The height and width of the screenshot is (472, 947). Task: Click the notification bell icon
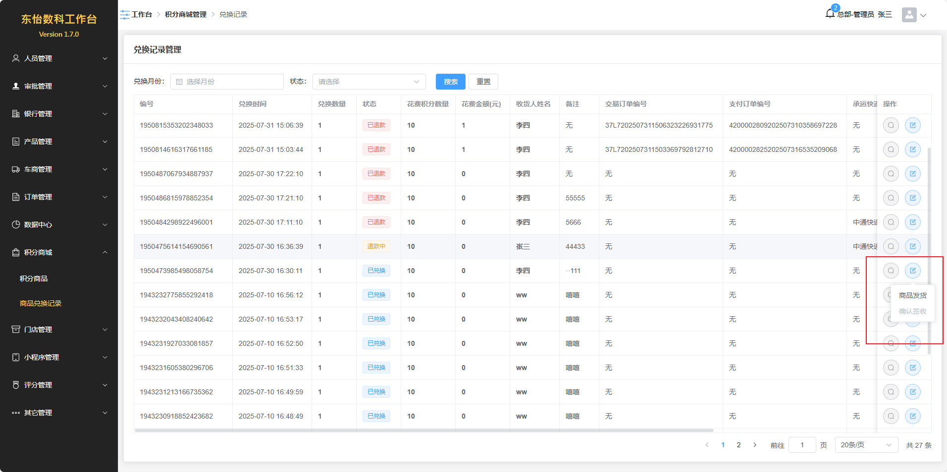(x=830, y=14)
